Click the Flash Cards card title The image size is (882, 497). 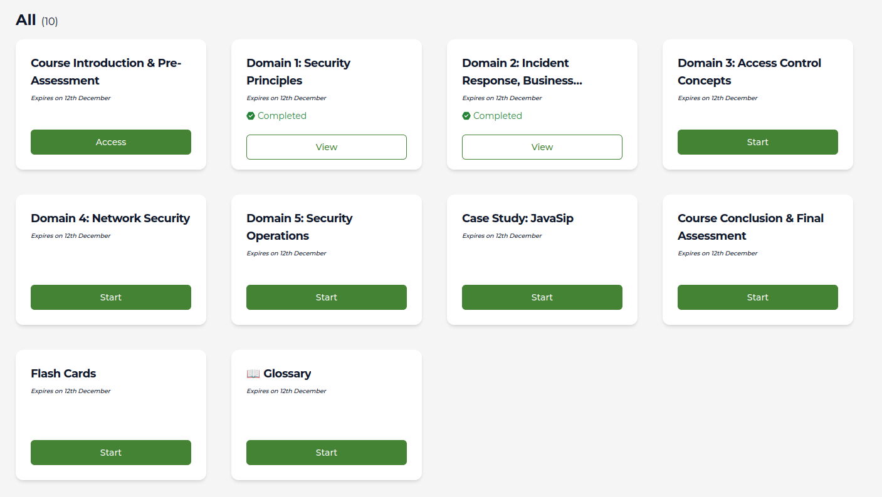pyautogui.click(x=63, y=374)
